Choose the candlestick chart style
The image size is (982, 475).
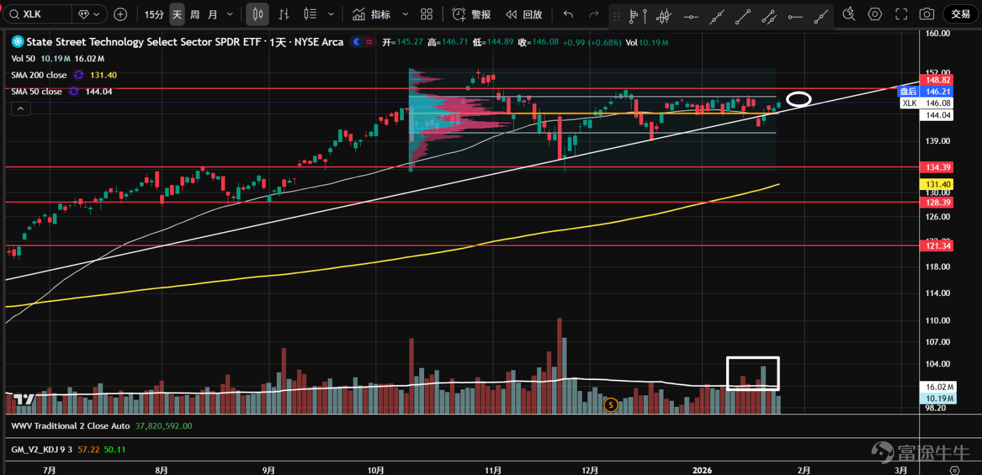(258, 14)
